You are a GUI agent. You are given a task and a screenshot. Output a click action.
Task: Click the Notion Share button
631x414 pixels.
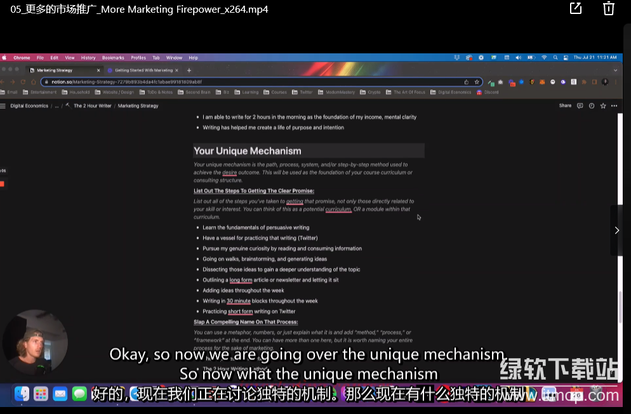(x=565, y=106)
